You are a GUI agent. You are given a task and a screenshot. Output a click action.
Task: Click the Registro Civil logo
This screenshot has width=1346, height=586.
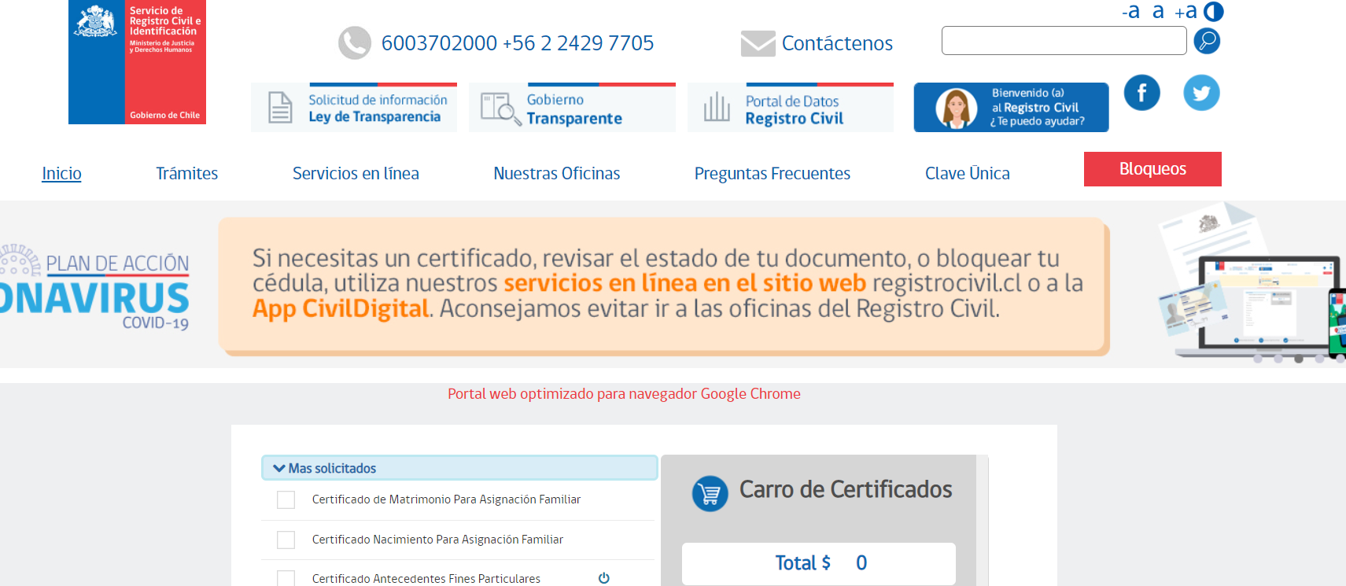tap(137, 62)
